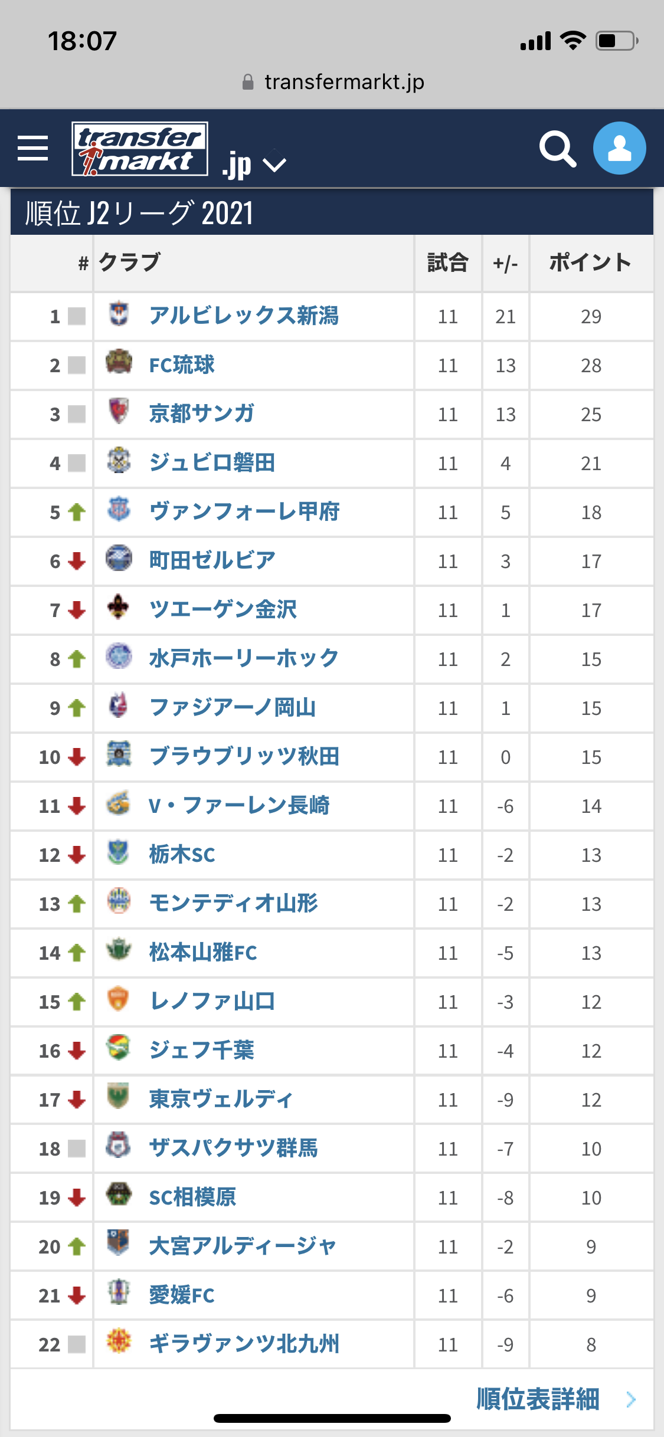This screenshot has width=664, height=1437.
Task: Open 順位表詳細 chevron arrow
Action: 631,1399
